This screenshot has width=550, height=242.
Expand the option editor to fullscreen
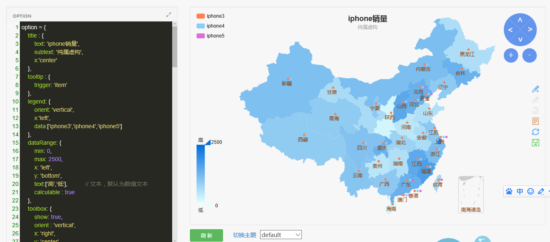[x=169, y=14]
